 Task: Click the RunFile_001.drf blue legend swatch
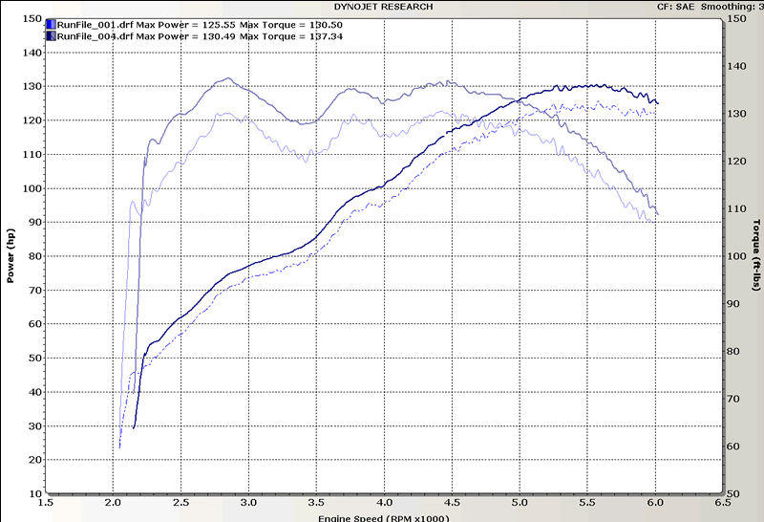(x=50, y=25)
